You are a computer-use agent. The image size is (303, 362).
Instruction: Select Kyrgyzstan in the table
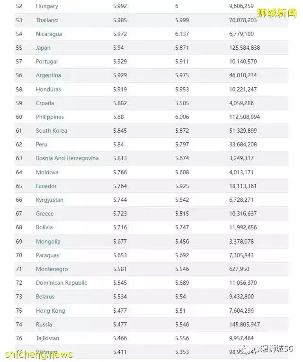click(x=50, y=200)
